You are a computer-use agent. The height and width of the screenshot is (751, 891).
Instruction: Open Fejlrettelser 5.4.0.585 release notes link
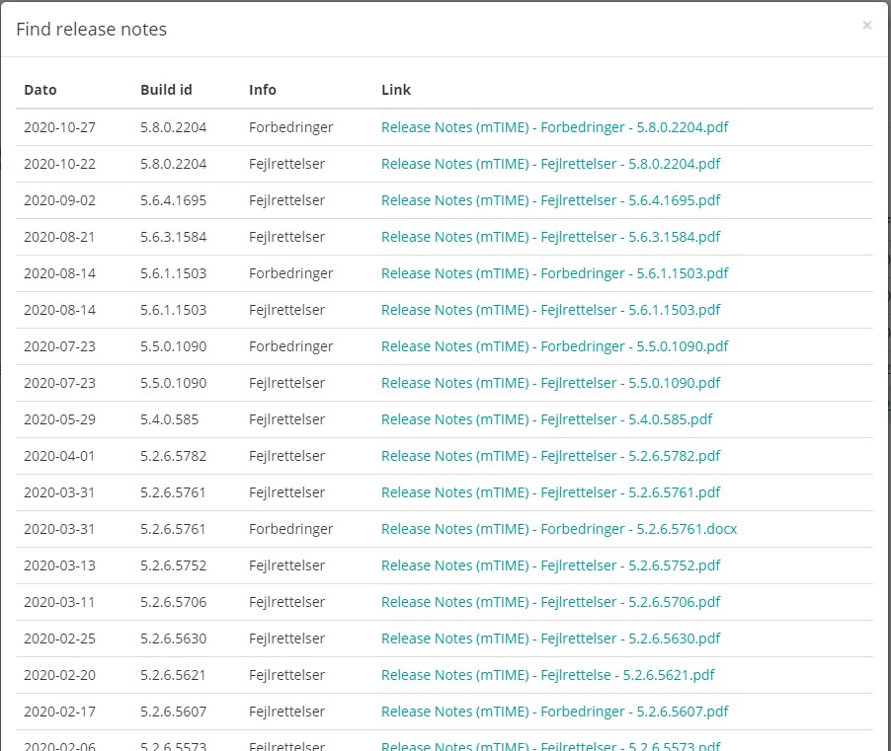click(x=546, y=419)
